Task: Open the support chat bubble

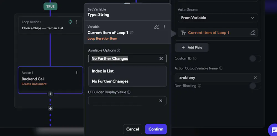Action: click(273, 130)
